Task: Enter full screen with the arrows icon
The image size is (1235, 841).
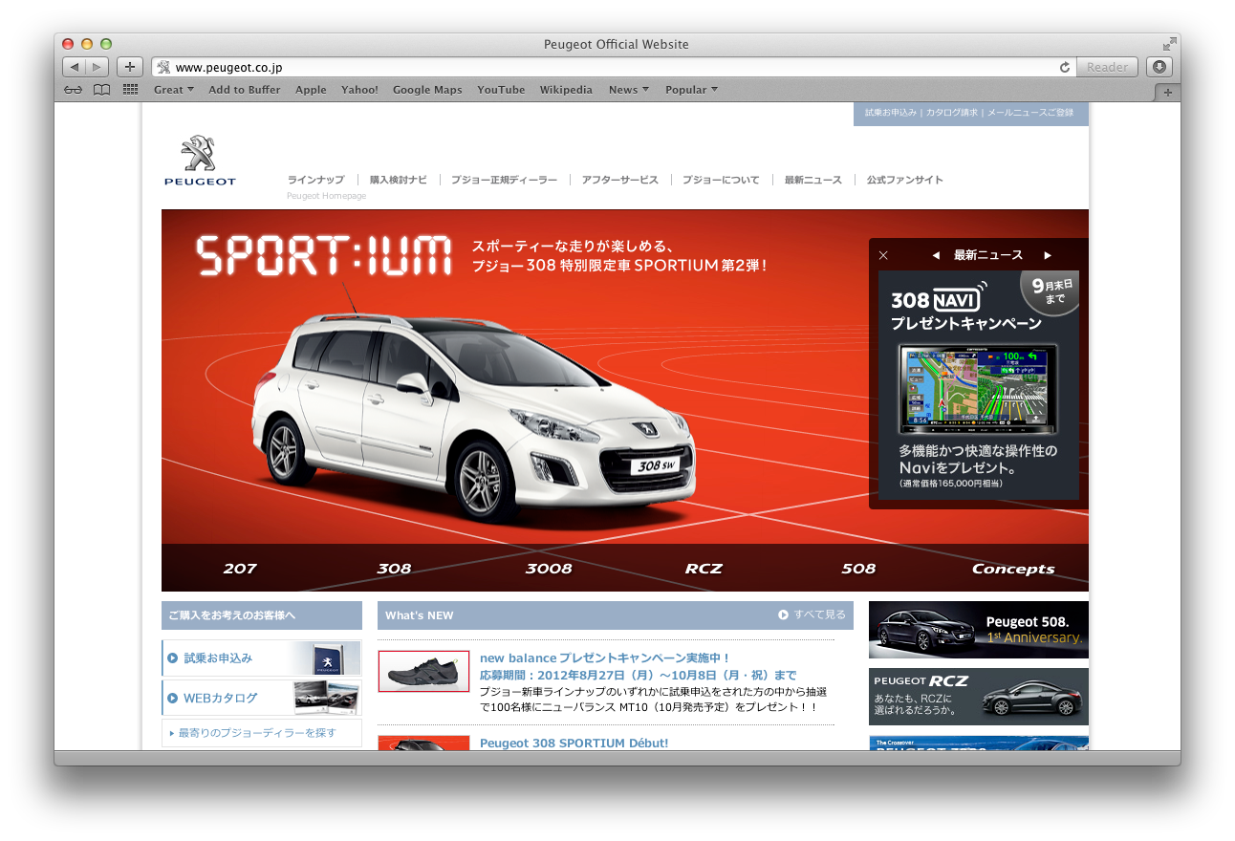Action: pos(1169,44)
